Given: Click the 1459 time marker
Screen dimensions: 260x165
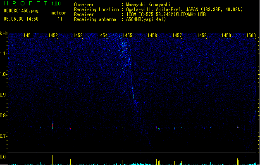Looking at the screenshot, I should 227,35.
